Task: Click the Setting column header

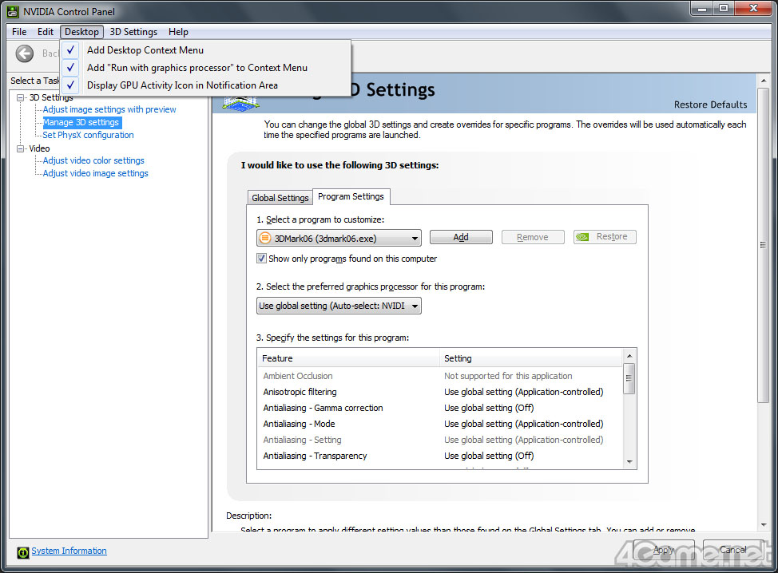Action: tap(531, 358)
